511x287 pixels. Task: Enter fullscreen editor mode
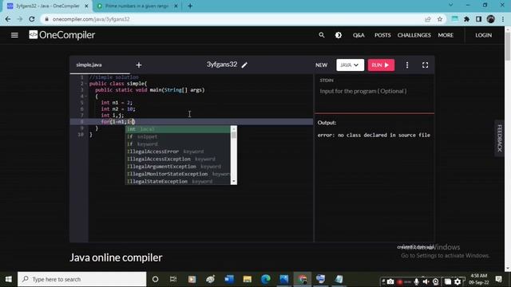point(425,65)
